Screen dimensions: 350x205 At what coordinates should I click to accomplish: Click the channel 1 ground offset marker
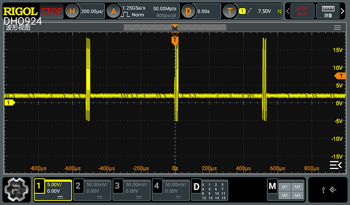[x=10, y=102]
